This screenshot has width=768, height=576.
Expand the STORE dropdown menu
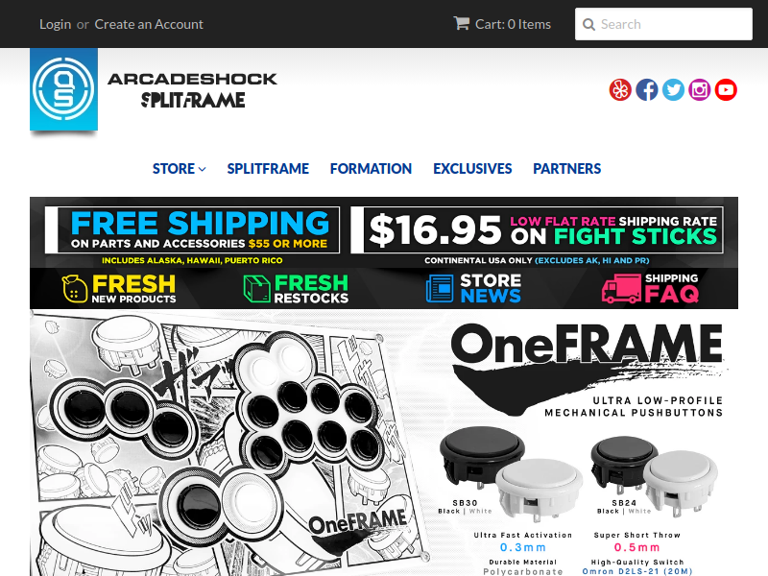(x=179, y=169)
